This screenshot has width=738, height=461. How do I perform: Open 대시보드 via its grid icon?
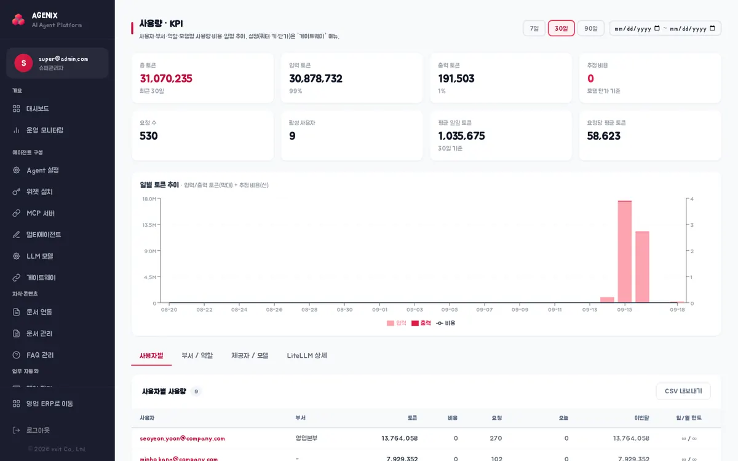(x=17, y=109)
